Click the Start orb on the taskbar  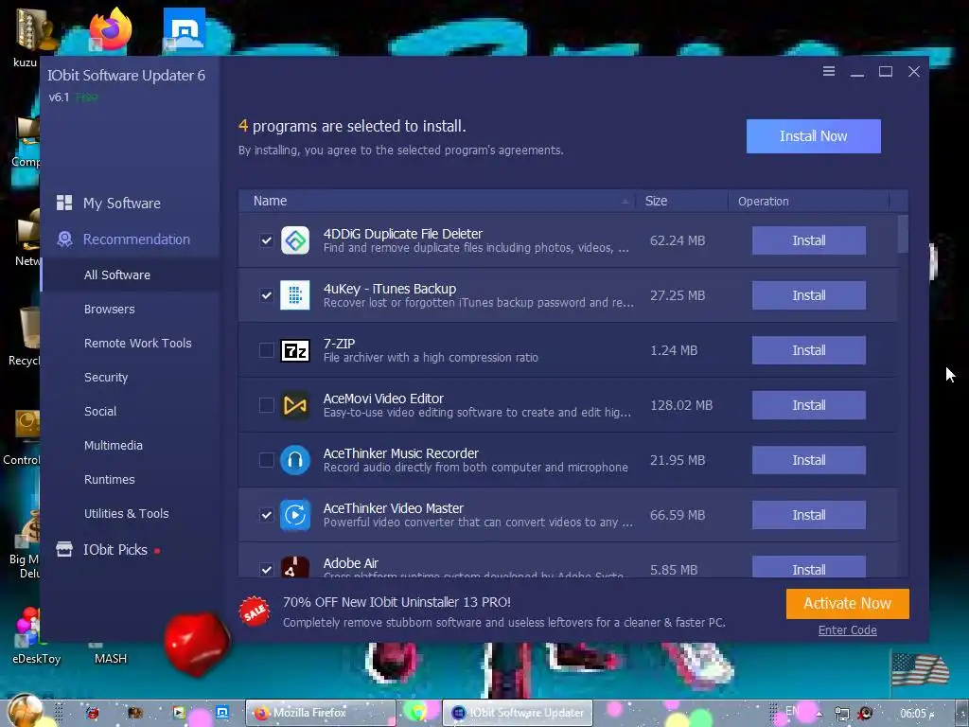point(25,711)
